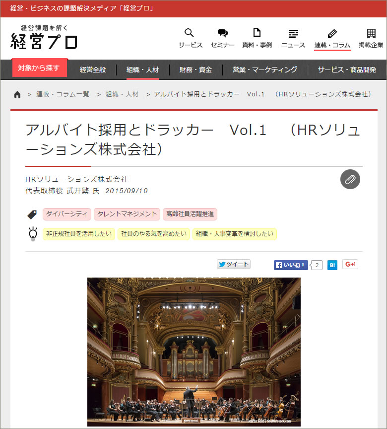Image resolution: width=387 pixels, height=429 pixels.
Task: Like the article with いいね! button
Action: (291, 265)
